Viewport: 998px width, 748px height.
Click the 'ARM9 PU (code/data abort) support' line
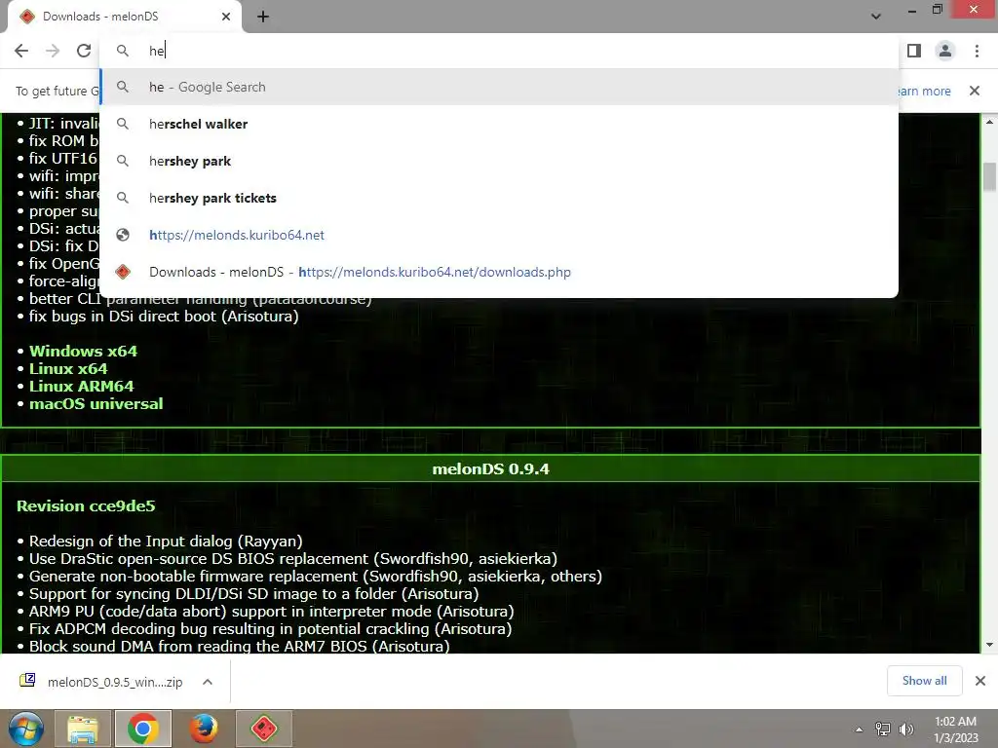pos(271,612)
